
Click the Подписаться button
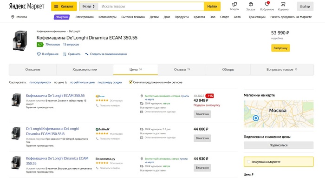click(x=279, y=145)
